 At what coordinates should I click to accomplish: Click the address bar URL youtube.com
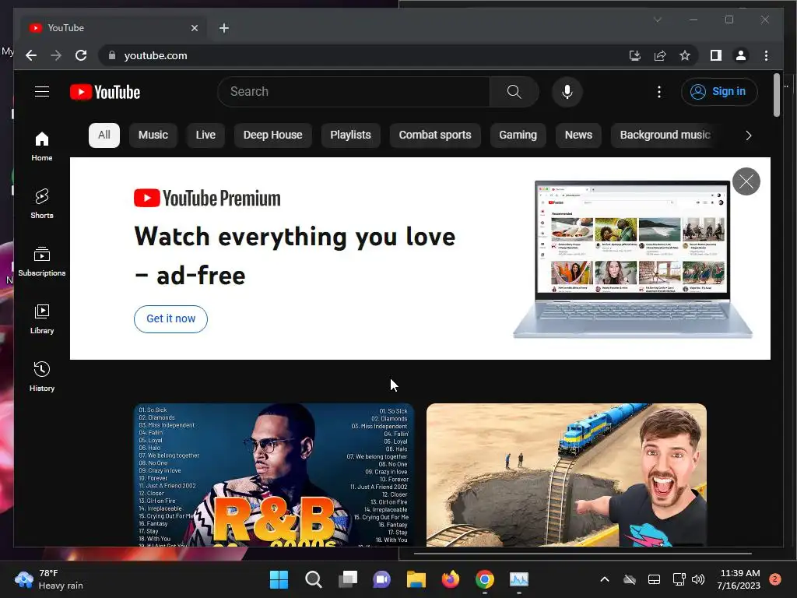[156, 55]
